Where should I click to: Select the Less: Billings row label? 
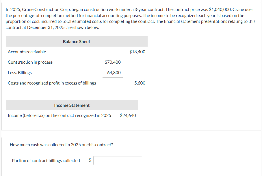[20, 73]
